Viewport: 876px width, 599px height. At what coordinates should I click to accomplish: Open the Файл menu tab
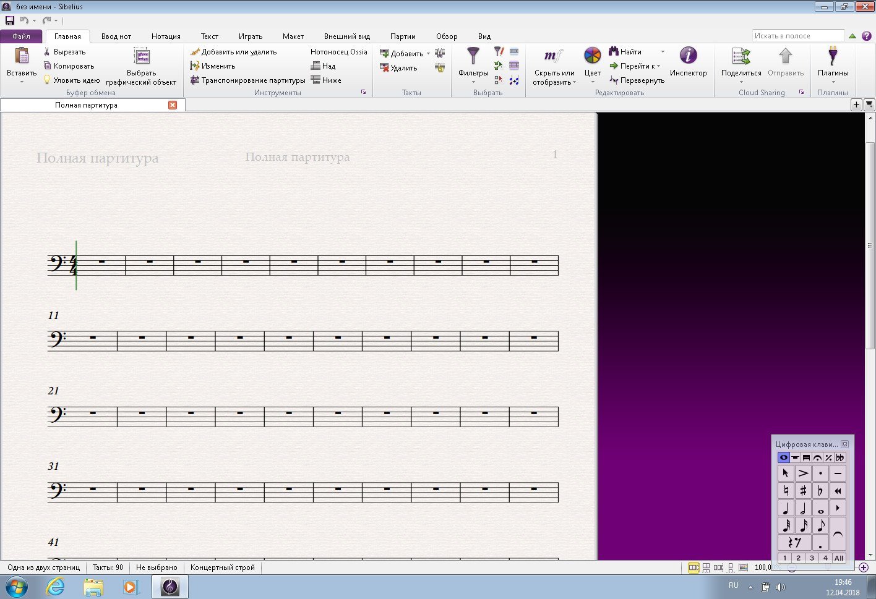pyautogui.click(x=21, y=36)
